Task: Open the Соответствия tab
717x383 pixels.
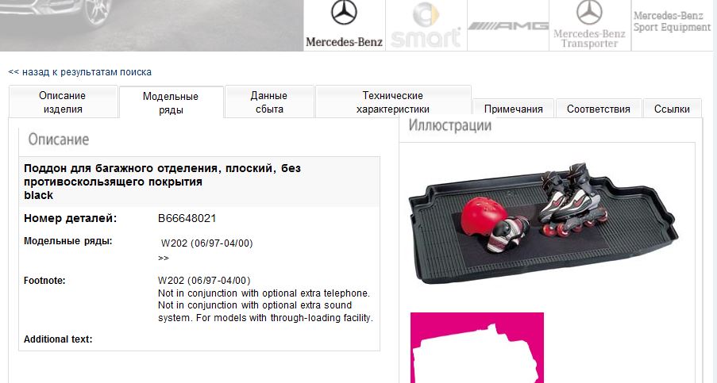Action: pos(599,109)
